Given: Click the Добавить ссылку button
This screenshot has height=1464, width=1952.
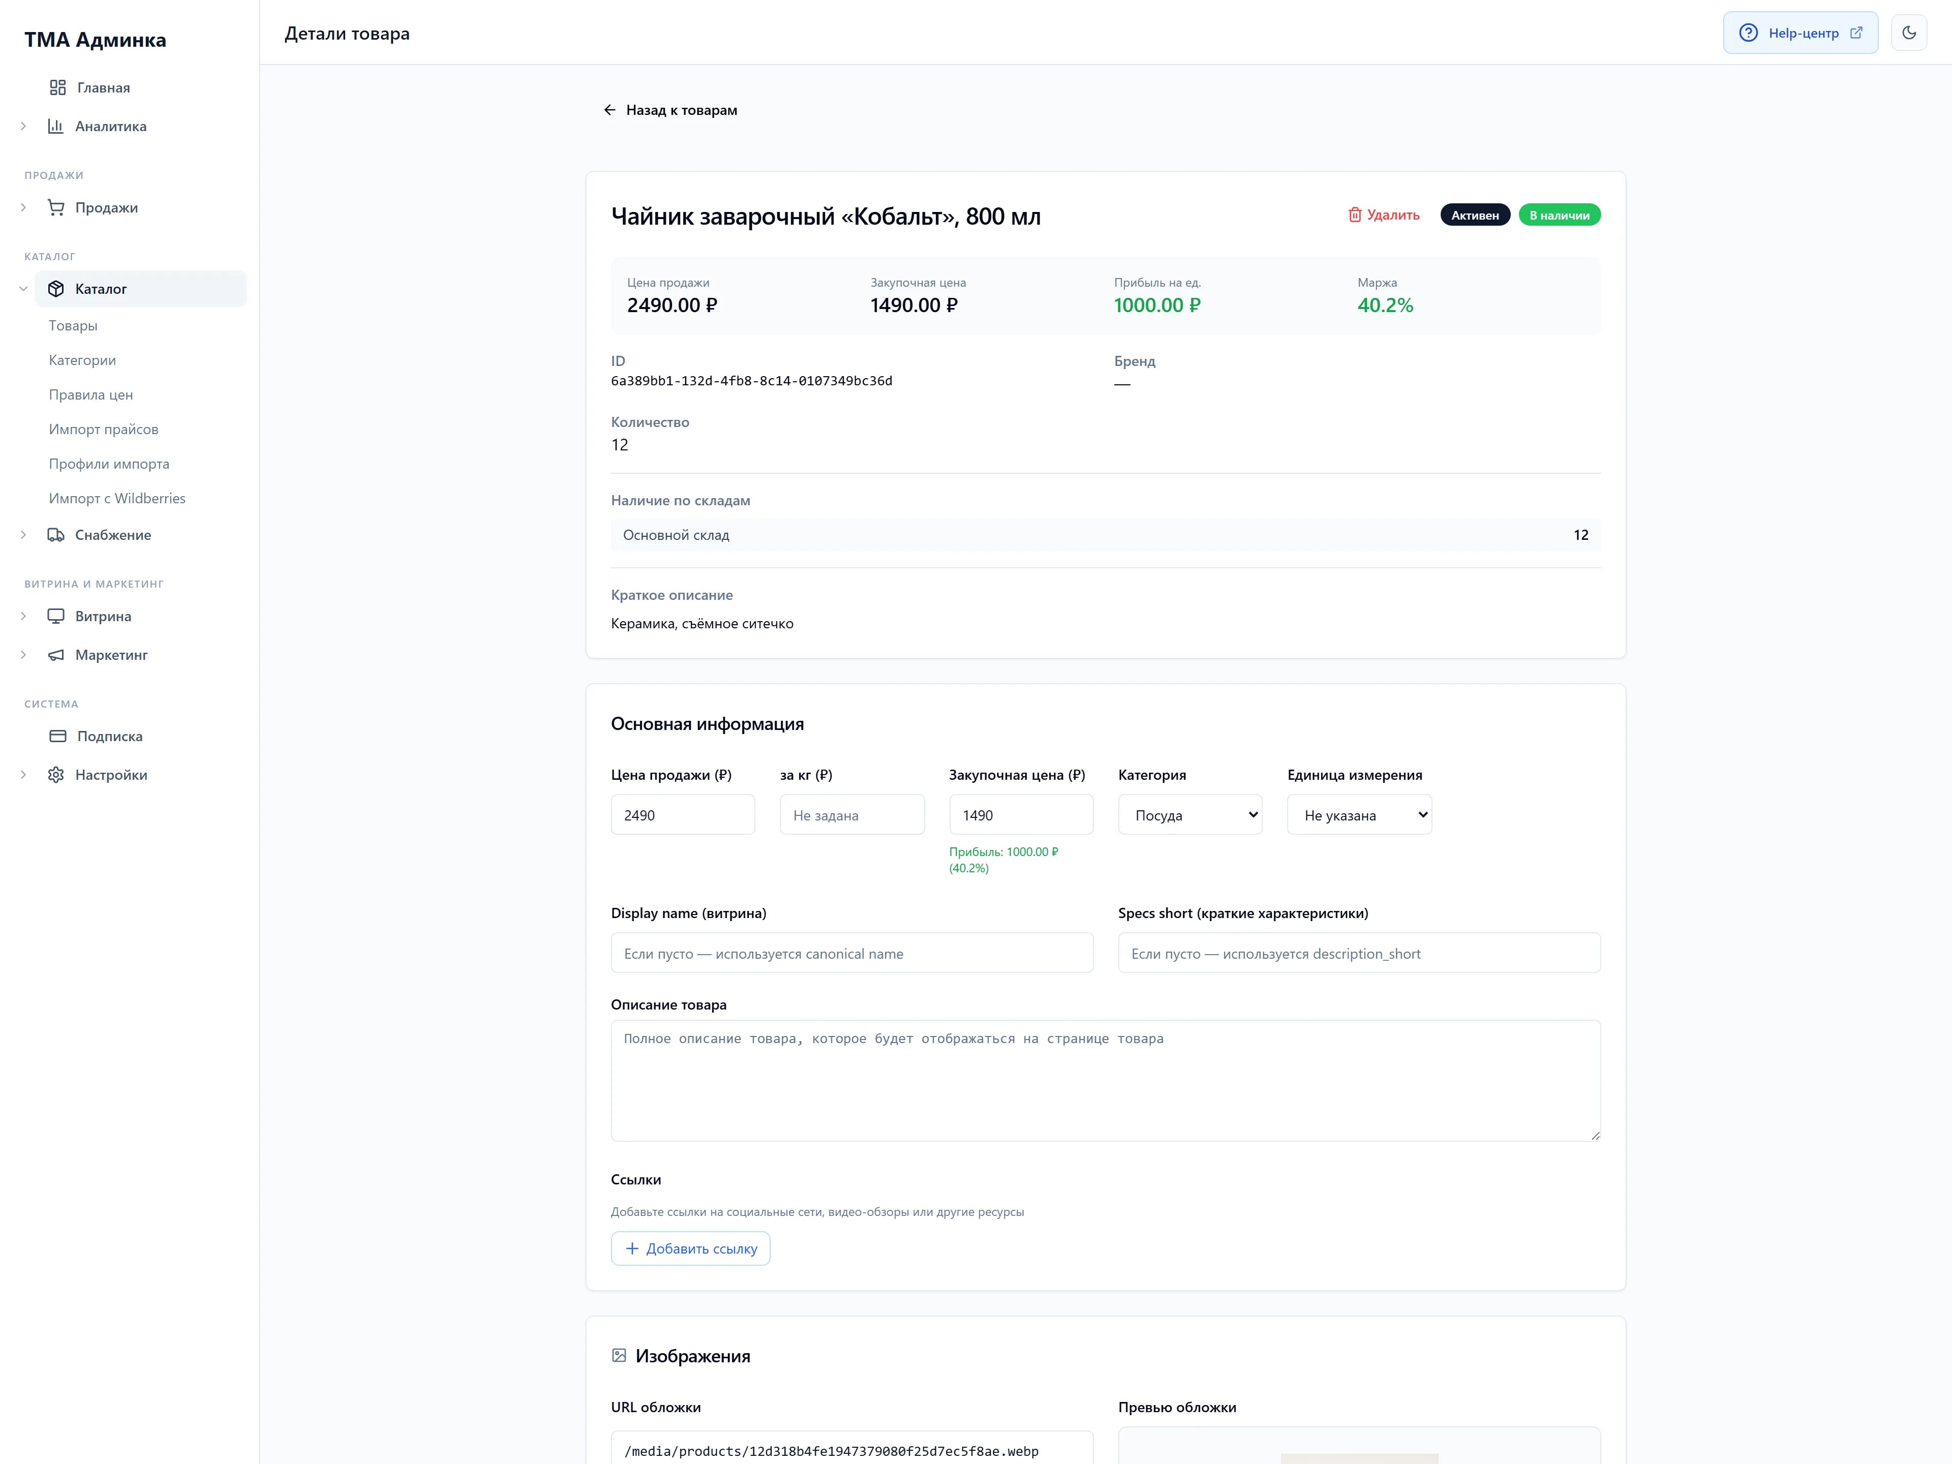Looking at the screenshot, I should (690, 1248).
